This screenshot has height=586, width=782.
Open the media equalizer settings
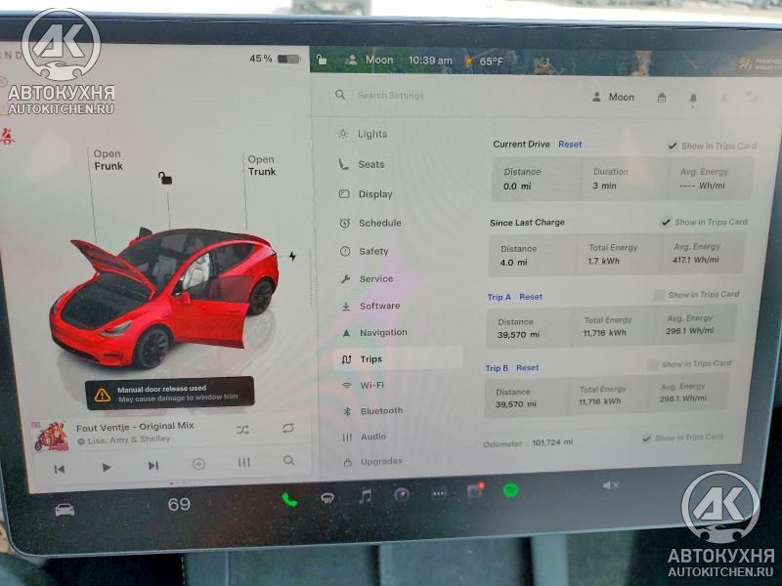click(x=243, y=462)
